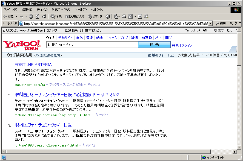Switch to the 商品 search tab
Screen dimensions: 243x161
coord(168,37)
